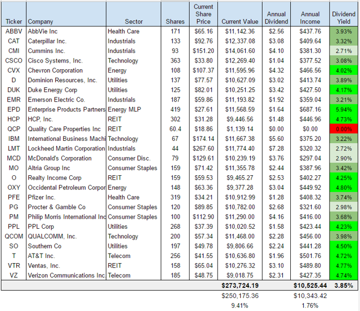Click the 4.17% dividend yield cell

[344, 90]
